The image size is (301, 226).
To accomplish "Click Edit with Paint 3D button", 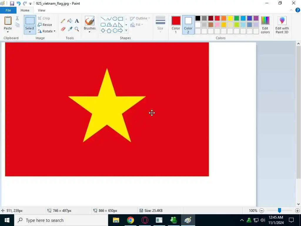I will click(x=282, y=25).
